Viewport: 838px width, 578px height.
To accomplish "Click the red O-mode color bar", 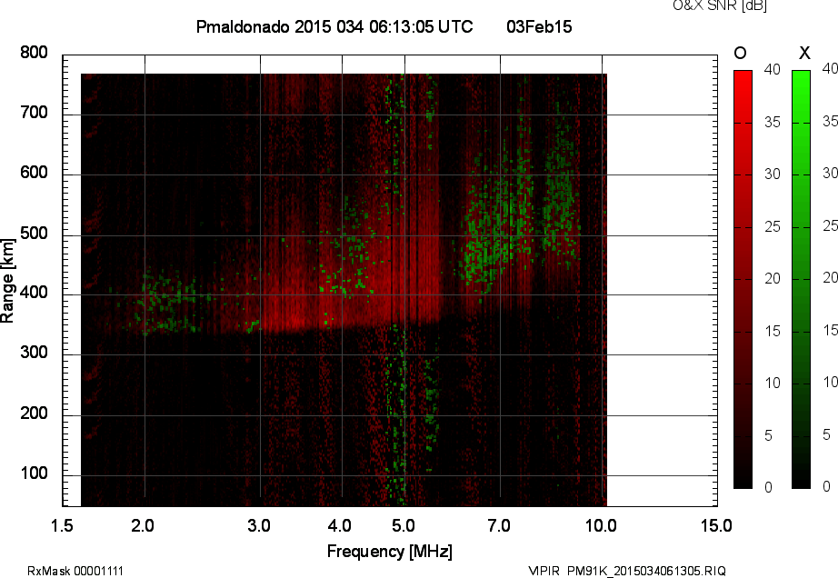I will pyautogui.click(x=743, y=279).
